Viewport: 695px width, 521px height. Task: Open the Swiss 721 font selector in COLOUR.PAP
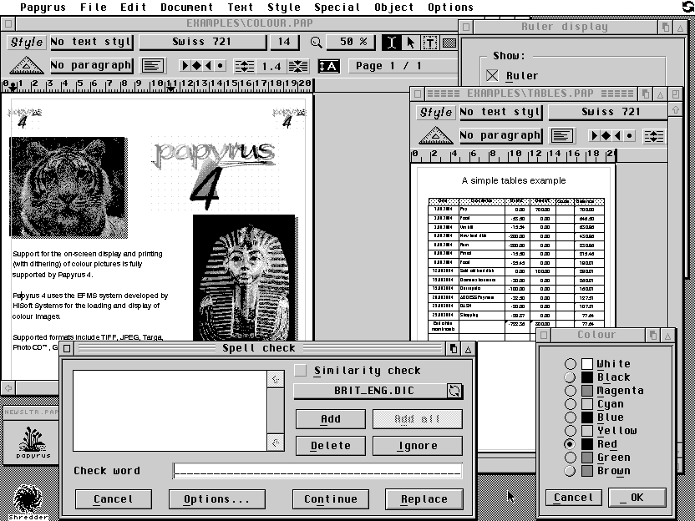point(202,42)
